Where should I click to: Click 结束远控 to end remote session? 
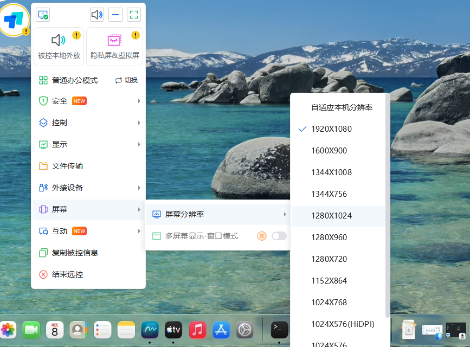88,274
